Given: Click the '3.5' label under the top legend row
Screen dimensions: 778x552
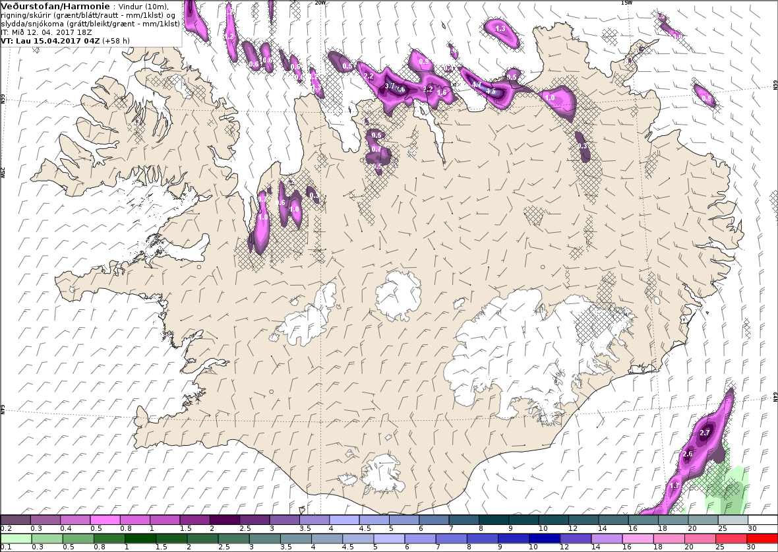Looking at the screenshot, I should (305, 529).
